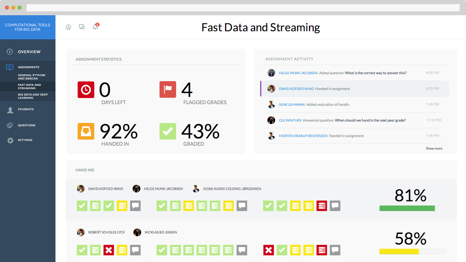Select Big Data and Deep Learning assignment
This screenshot has height=262, width=466.
(x=33, y=96)
